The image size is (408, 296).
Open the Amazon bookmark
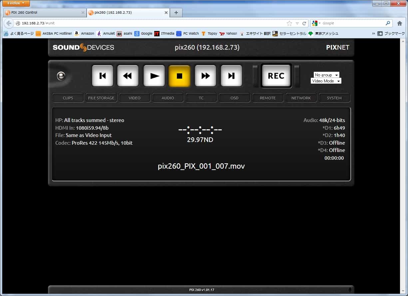[x=84, y=33]
